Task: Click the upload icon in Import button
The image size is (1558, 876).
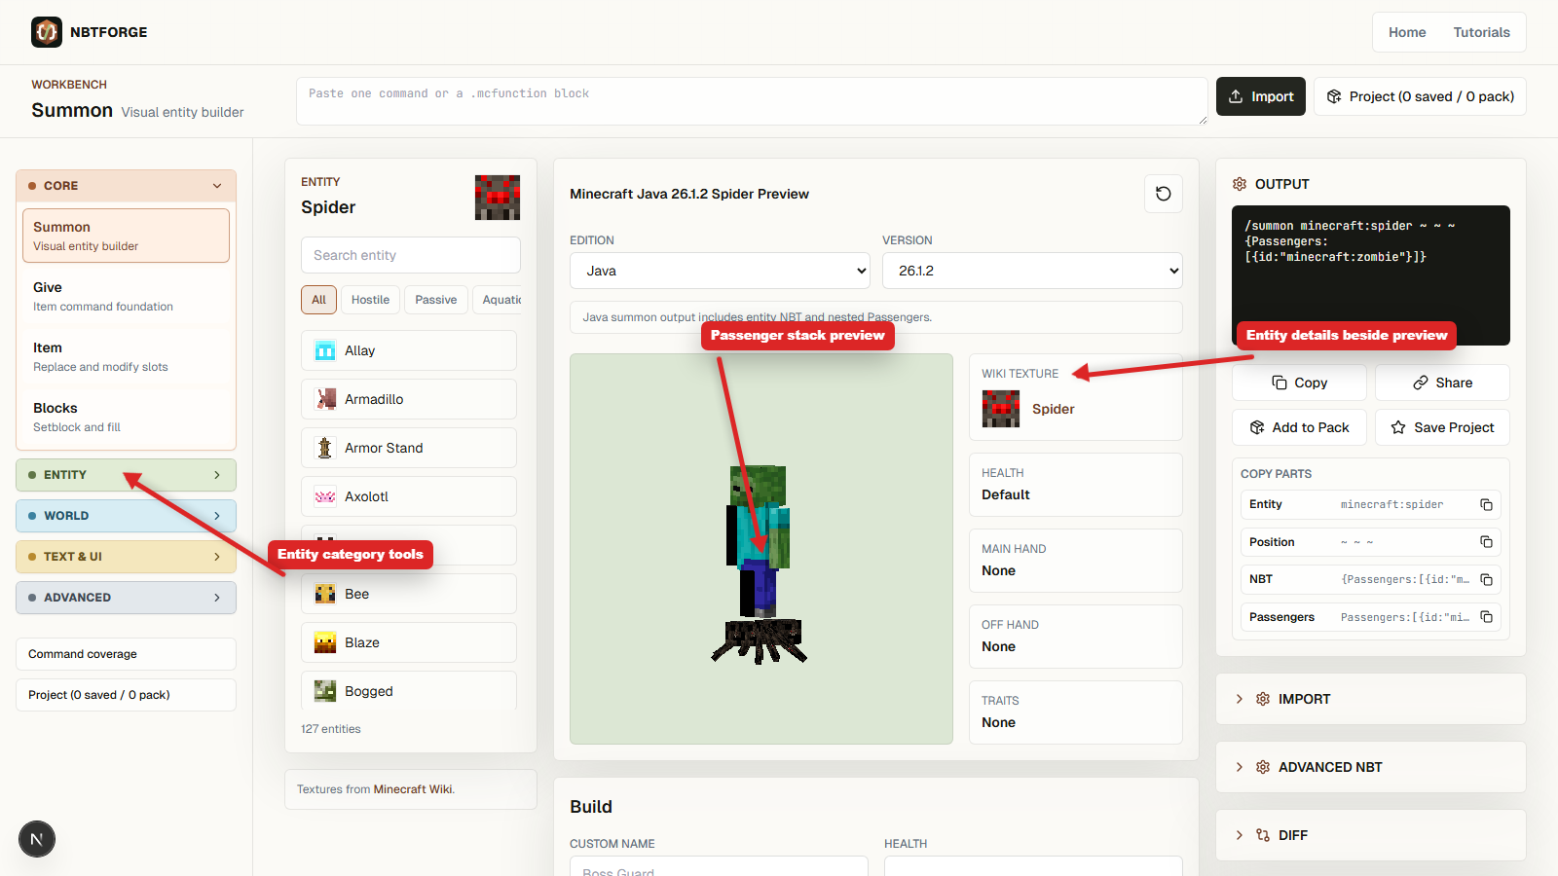Action: (1236, 96)
